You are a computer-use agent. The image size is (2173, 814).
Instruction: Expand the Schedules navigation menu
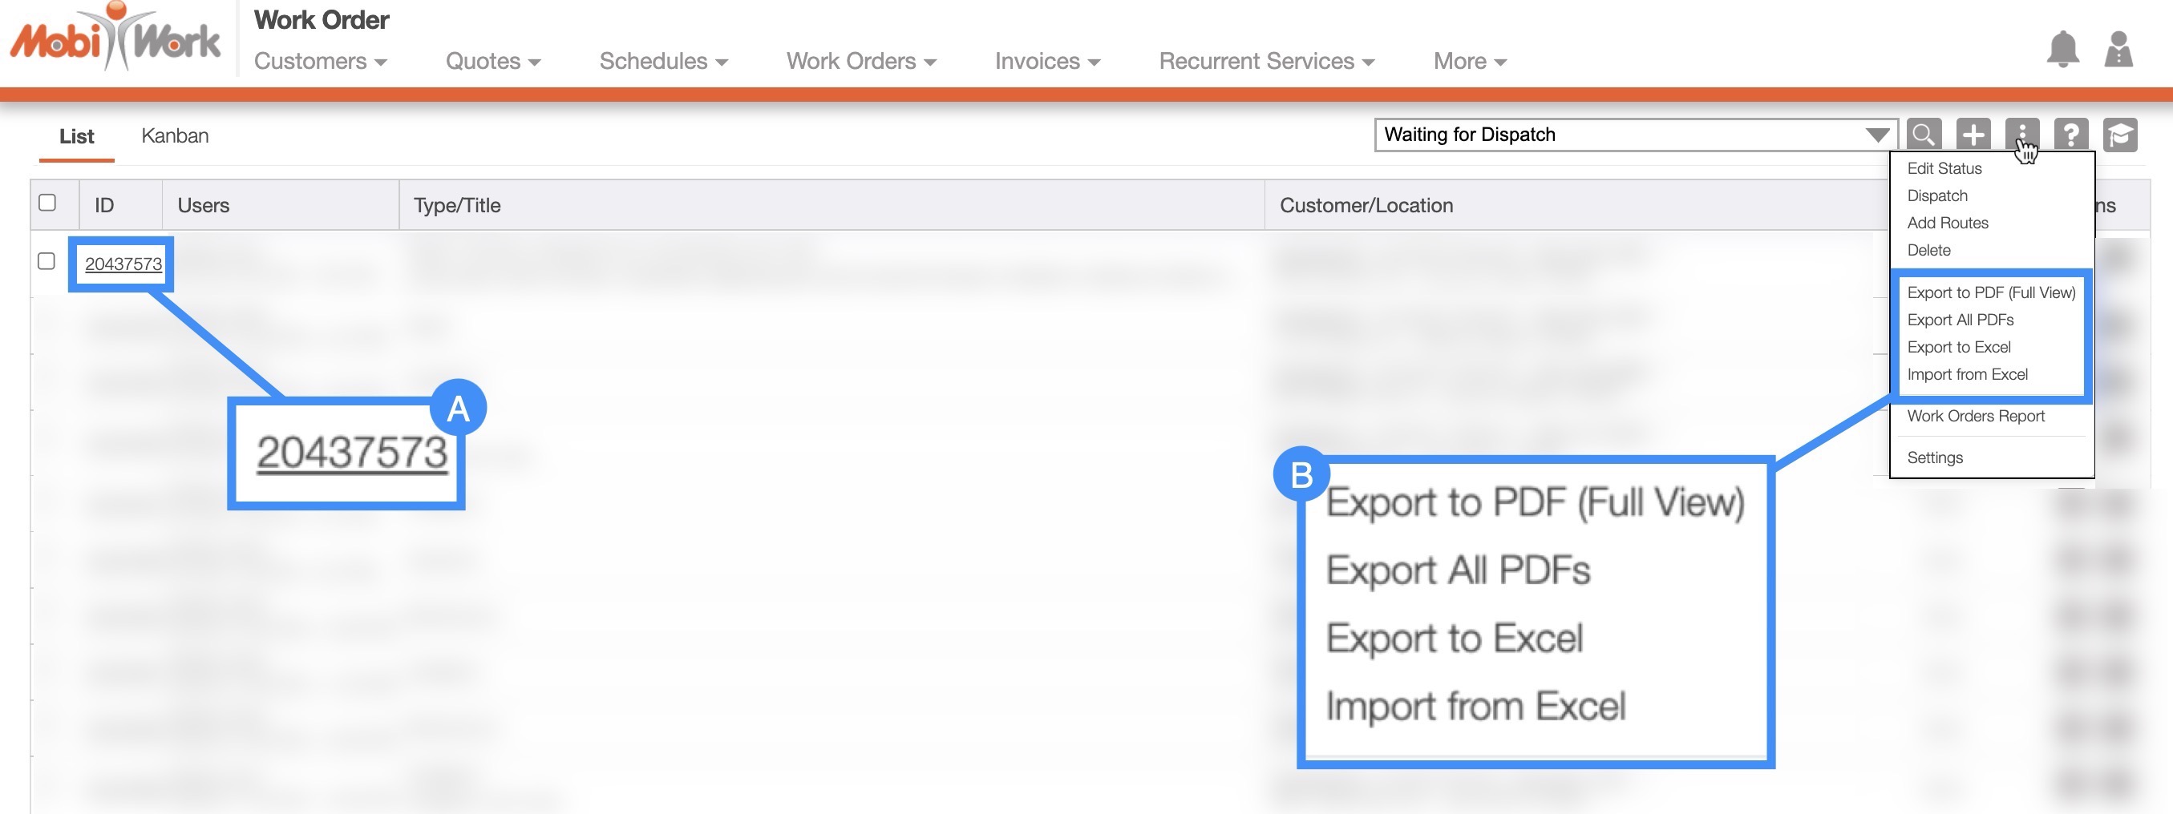click(663, 62)
